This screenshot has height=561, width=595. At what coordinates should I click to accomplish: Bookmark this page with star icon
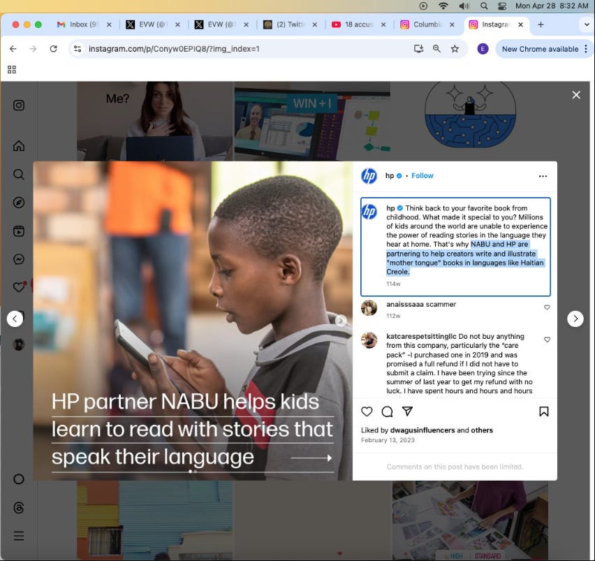pos(455,49)
